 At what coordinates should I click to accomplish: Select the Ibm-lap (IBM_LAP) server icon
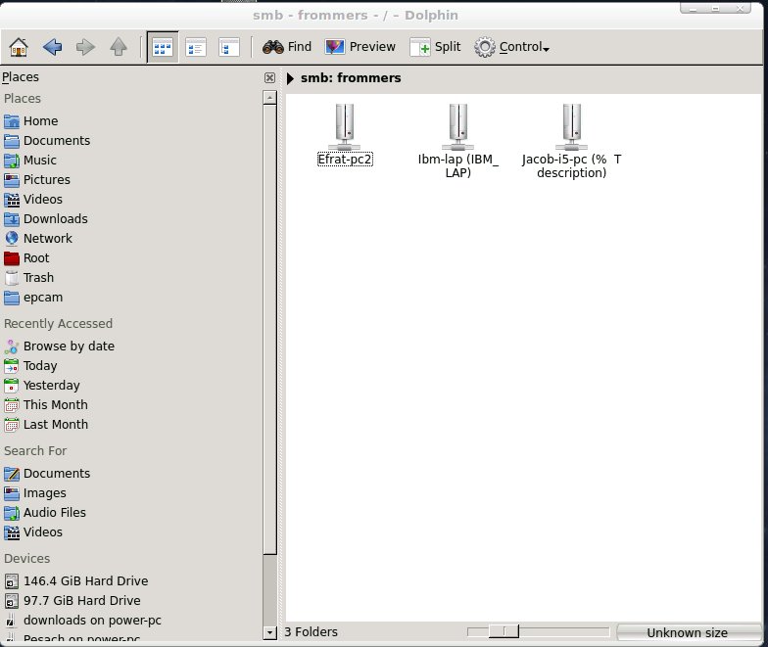point(458,127)
